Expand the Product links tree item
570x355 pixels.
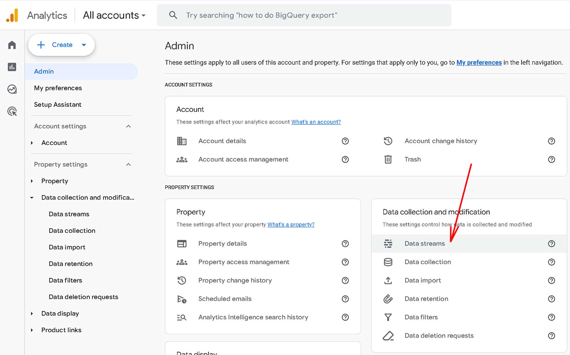click(x=32, y=330)
